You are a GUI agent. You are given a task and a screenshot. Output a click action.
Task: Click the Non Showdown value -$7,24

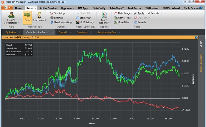point(29,51)
